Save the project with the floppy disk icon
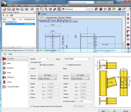 [x=9, y=9]
